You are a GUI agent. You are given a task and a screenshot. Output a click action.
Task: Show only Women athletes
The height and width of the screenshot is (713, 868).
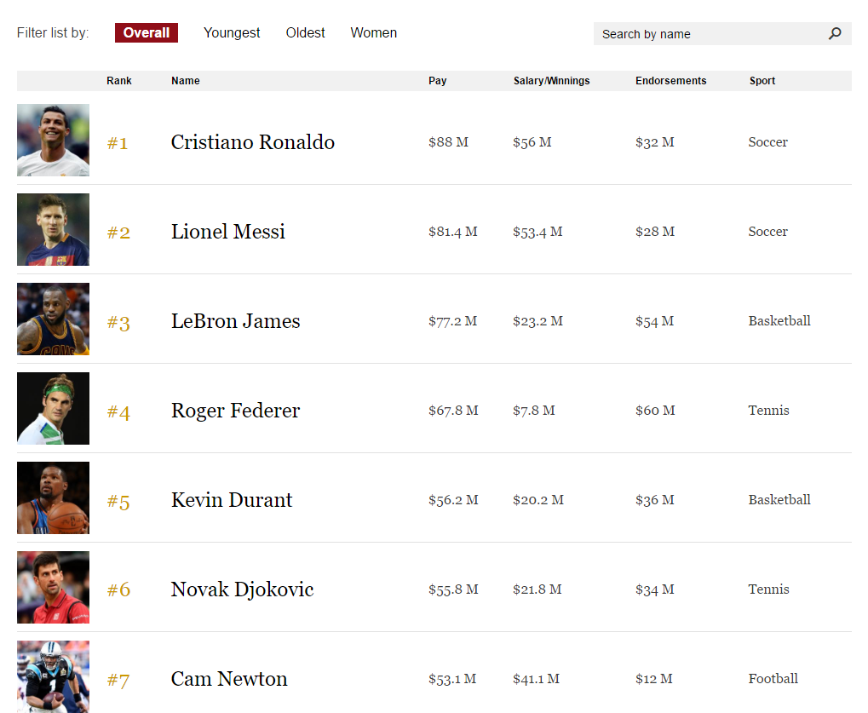[374, 32]
